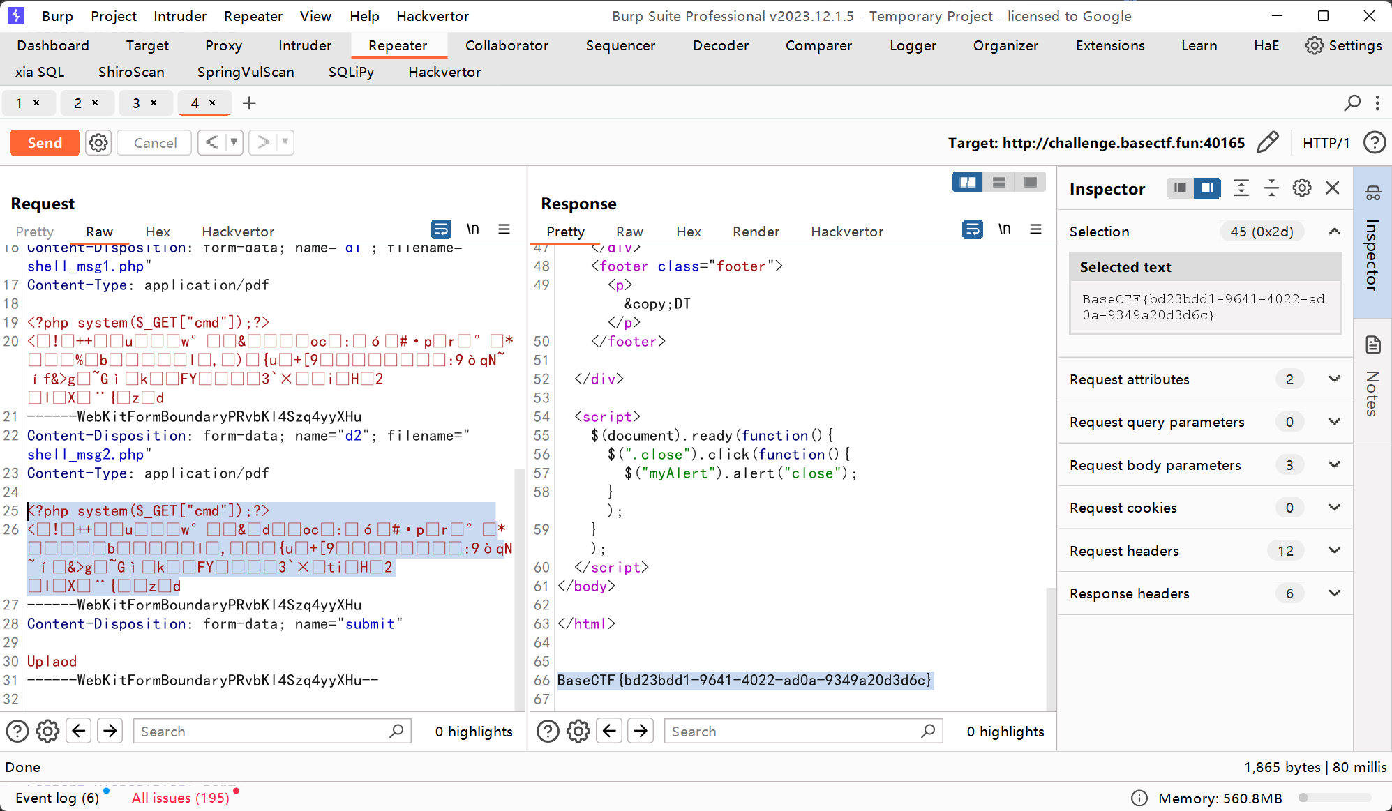Collapse all Inspector sections
This screenshot has height=811, width=1392.
tap(1272, 188)
